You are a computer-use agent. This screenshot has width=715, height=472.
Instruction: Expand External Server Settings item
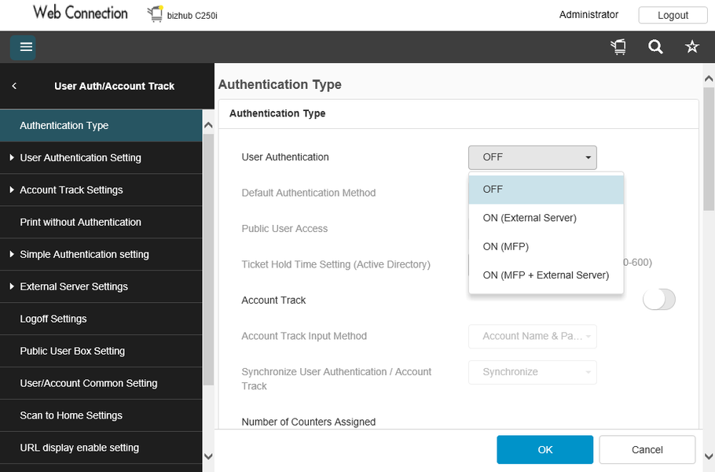coord(74,286)
